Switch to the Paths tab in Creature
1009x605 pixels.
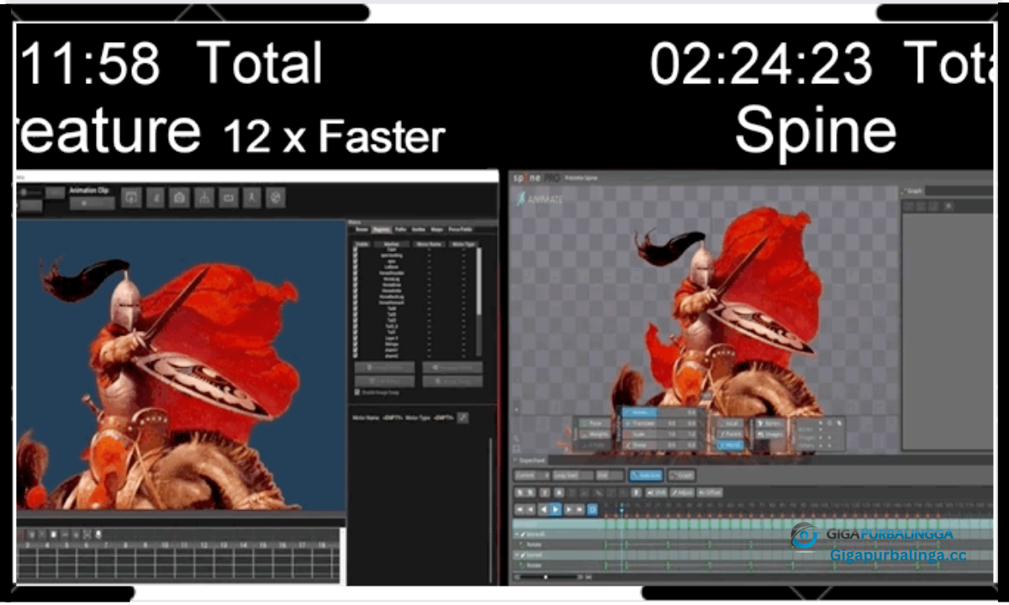[x=400, y=229]
